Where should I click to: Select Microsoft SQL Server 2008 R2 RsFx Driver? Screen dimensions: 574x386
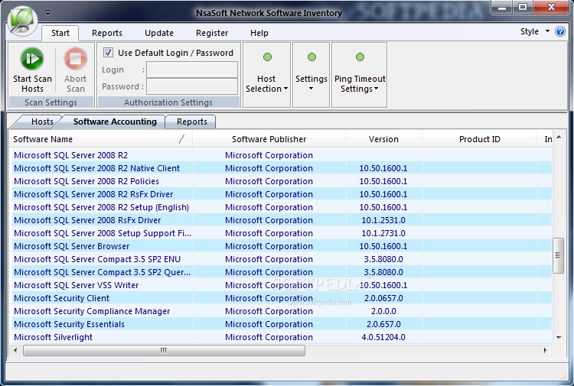pyautogui.click(x=282, y=194)
